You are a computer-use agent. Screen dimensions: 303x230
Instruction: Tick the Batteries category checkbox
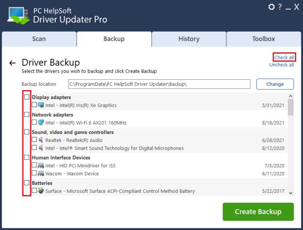pyautogui.click(x=27, y=182)
